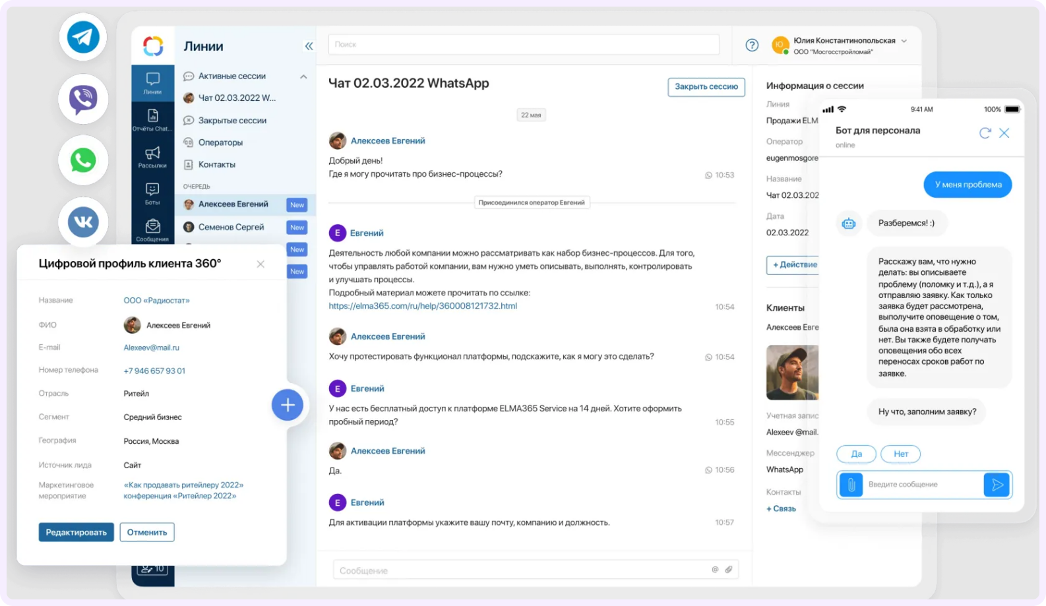
Task: Click the Viber messenger icon
Action: point(83,99)
